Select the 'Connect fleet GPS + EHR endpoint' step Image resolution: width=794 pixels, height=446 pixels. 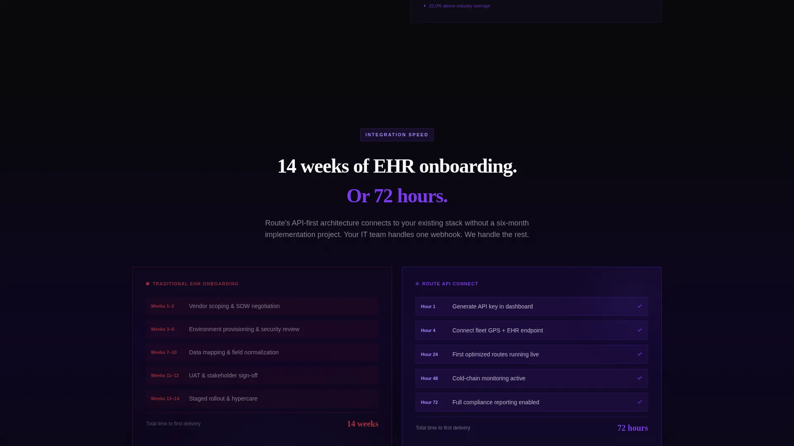(532, 330)
